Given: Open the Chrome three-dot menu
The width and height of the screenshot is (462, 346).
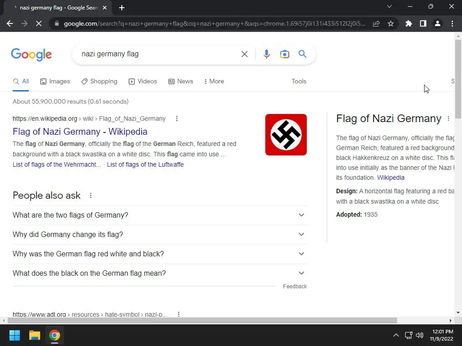Looking at the screenshot, I should point(452,23).
